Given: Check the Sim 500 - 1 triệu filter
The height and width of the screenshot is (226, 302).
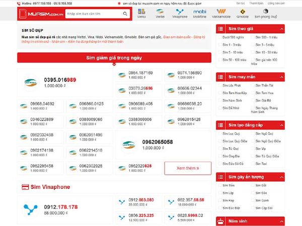Looking at the screenshot, I should [x=253, y=37].
